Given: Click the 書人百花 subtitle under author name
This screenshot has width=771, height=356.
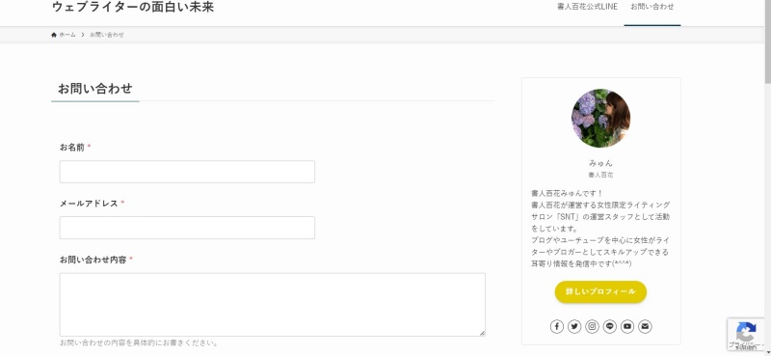Looking at the screenshot, I should coord(600,175).
